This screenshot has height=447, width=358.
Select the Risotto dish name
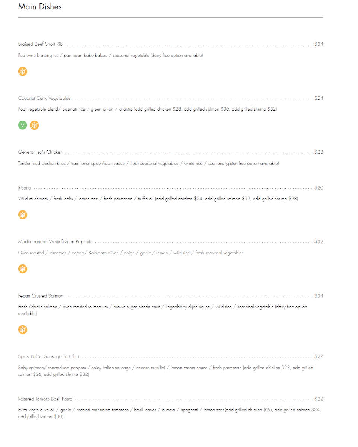25,188
